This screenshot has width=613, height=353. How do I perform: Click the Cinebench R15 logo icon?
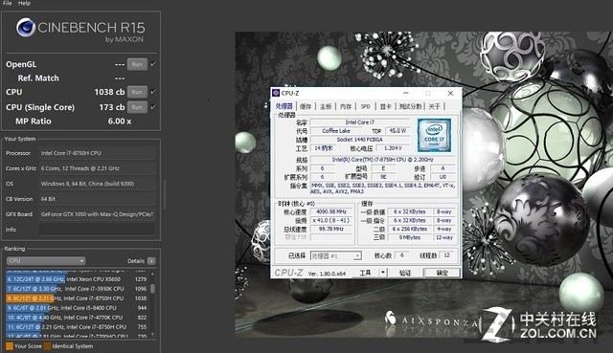point(26,28)
